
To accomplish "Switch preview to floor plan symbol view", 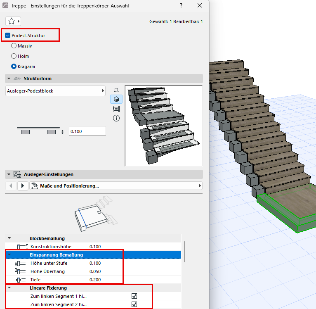I will coord(116,90).
